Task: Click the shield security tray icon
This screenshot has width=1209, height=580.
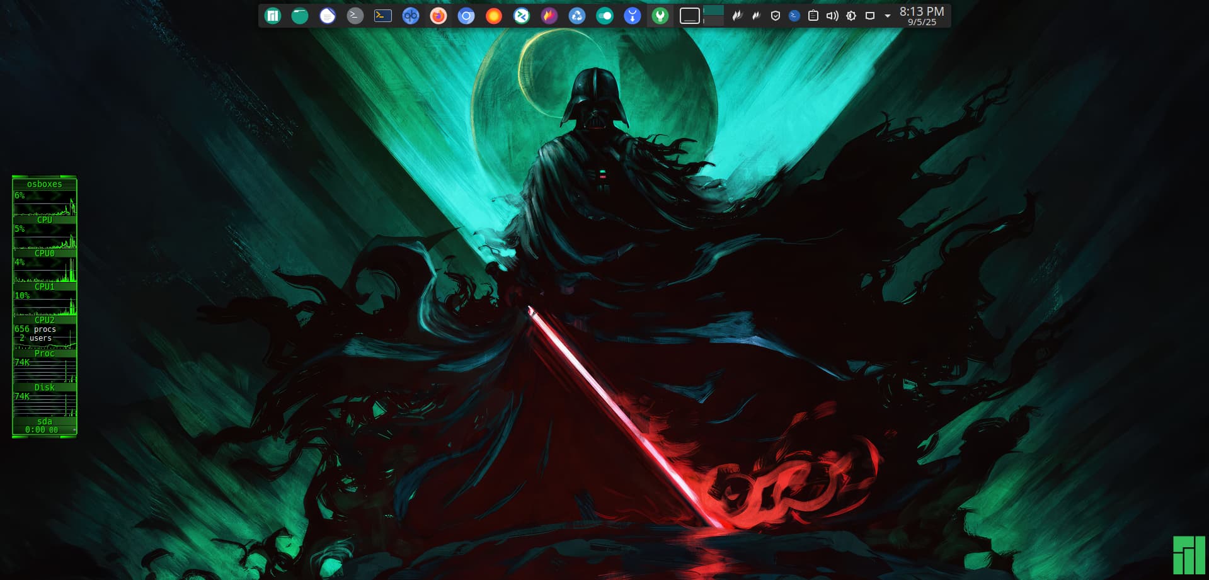Action: (x=776, y=16)
